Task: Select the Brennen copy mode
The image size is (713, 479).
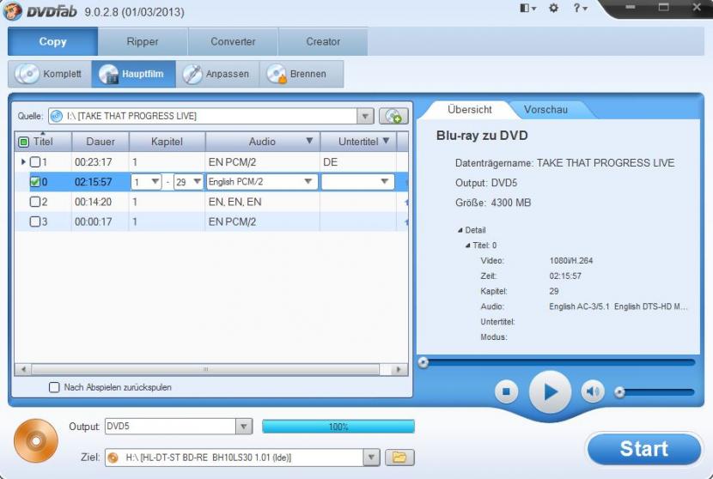Action: 301,74
